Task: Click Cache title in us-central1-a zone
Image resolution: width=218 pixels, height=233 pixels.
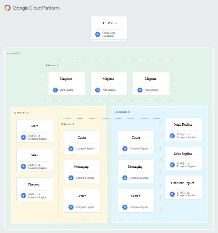Action: 82,138
